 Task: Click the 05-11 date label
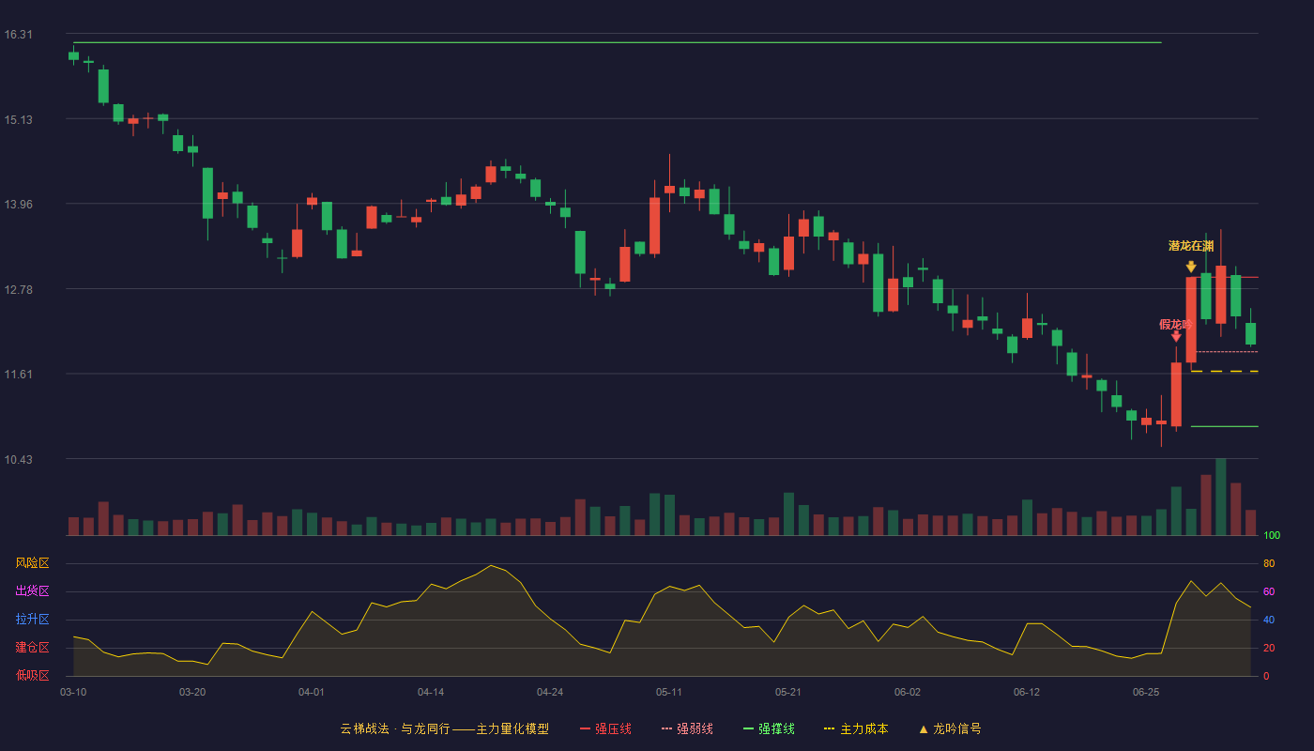[669, 692]
